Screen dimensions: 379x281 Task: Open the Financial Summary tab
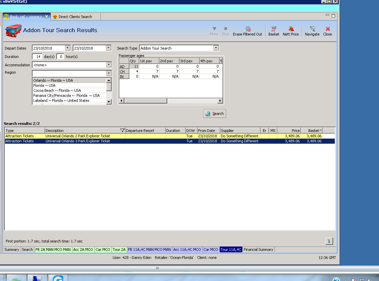coord(258,250)
